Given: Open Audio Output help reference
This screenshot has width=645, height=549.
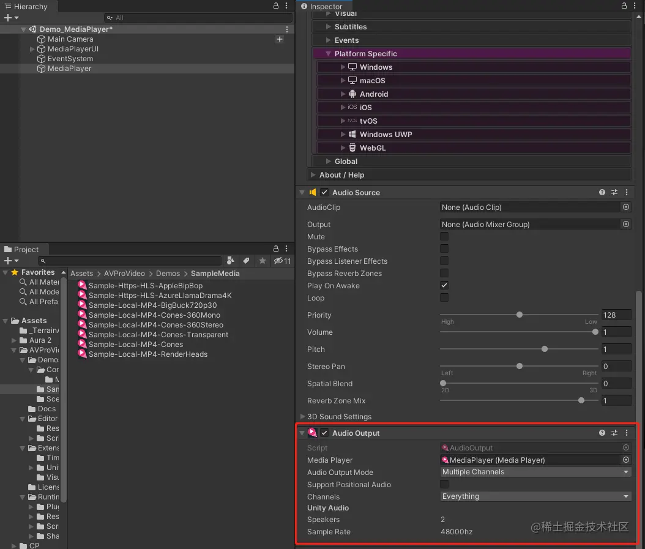Looking at the screenshot, I should (x=602, y=433).
